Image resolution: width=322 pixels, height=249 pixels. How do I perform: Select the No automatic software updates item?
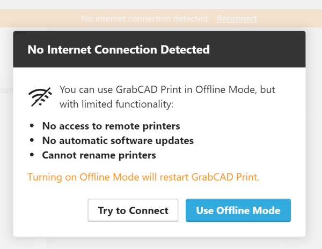118,141
